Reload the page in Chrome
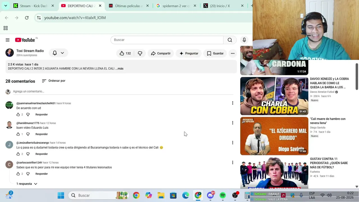This screenshot has width=359, height=202. [x=27, y=18]
